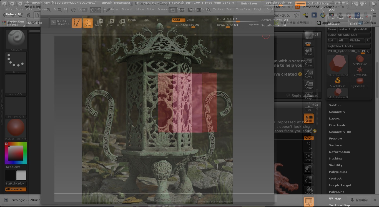
Task: Toggle Rgb paint mode
Action: [145, 20]
